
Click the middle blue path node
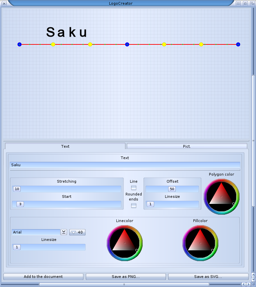point(127,44)
